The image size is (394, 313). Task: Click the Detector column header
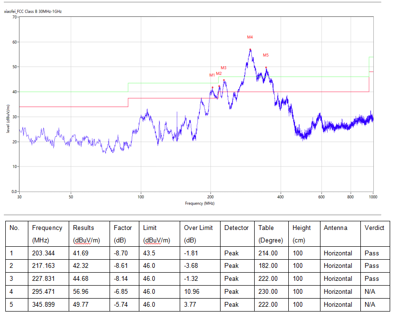coord(236,228)
